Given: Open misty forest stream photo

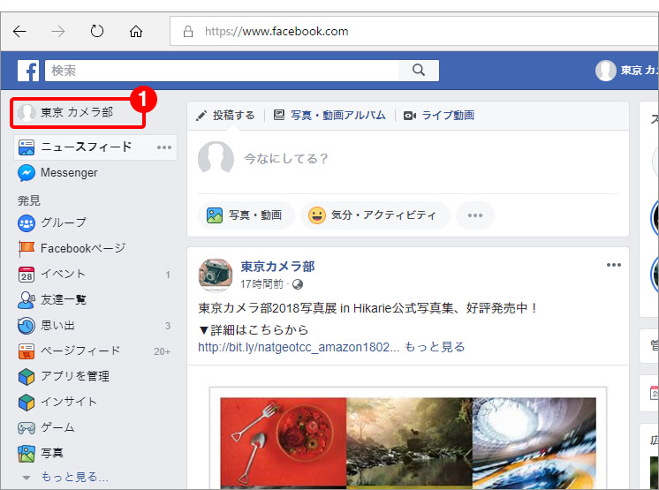Looking at the screenshot, I should pyautogui.click(x=409, y=443).
